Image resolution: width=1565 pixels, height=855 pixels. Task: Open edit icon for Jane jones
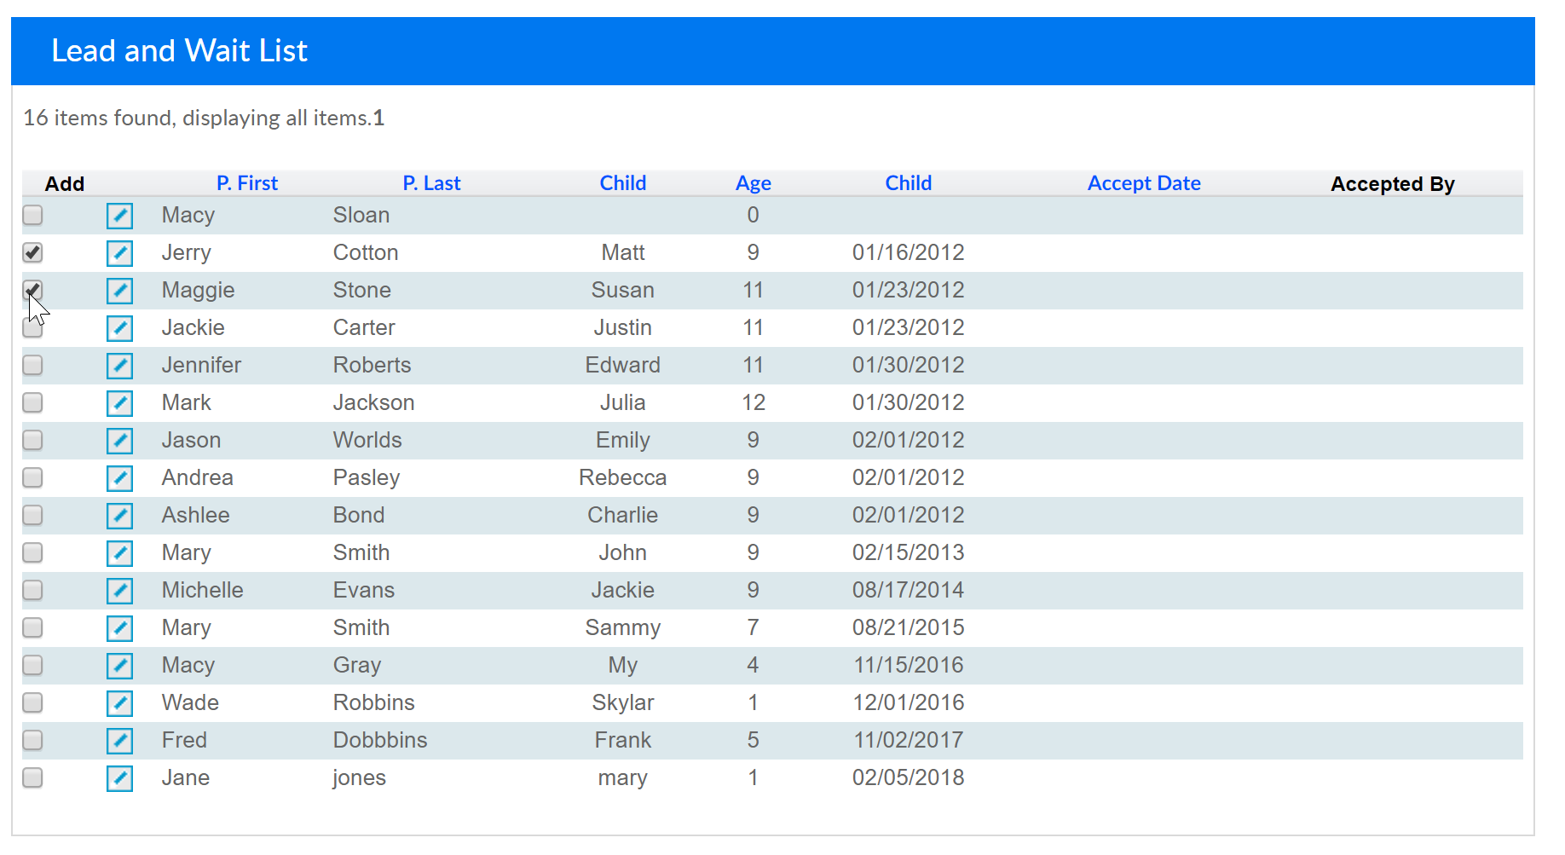coord(119,778)
